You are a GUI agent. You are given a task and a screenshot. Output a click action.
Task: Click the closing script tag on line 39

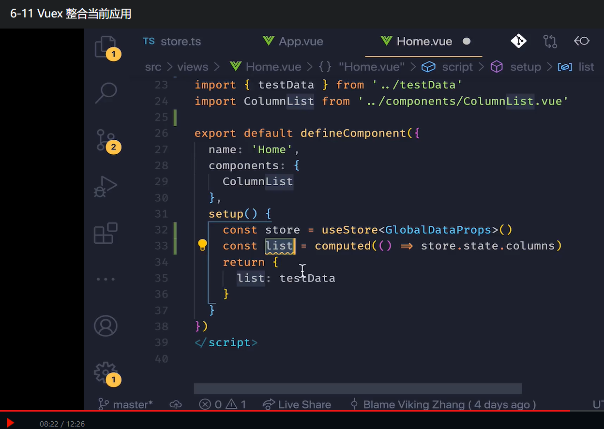(x=226, y=342)
